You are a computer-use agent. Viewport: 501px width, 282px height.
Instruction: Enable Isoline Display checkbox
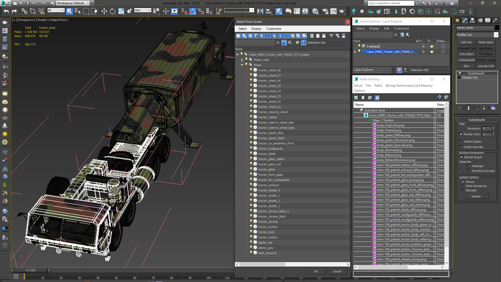pyautogui.click(x=461, y=142)
